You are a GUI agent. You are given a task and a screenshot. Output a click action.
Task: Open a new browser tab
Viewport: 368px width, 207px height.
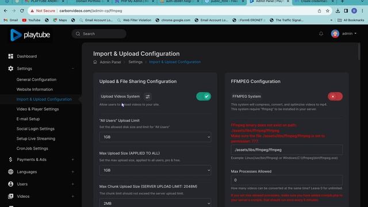343,1
